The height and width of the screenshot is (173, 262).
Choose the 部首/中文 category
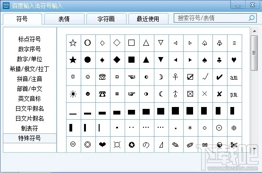(x=30, y=89)
